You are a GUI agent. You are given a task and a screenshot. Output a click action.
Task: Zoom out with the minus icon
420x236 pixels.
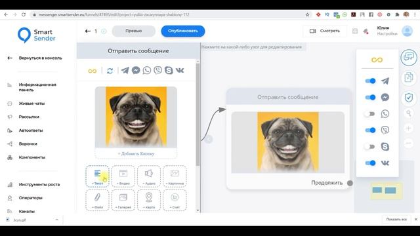pos(408,143)
